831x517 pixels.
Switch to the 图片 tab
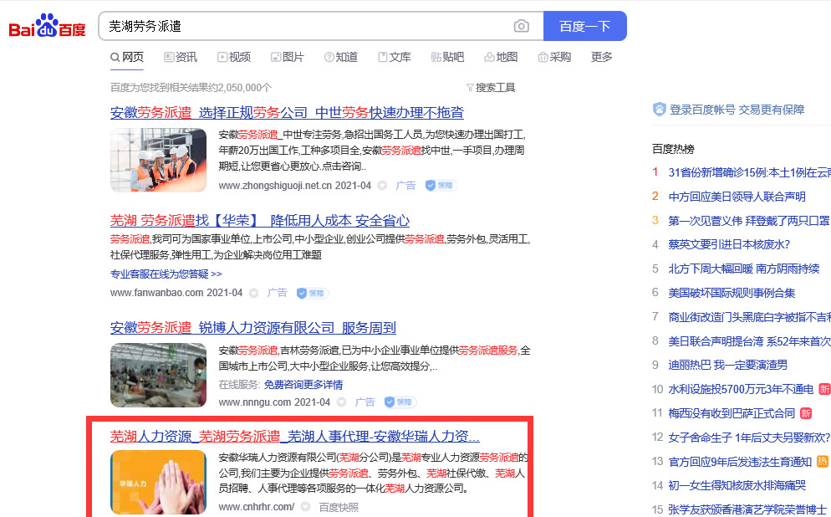tap(288, 57)
